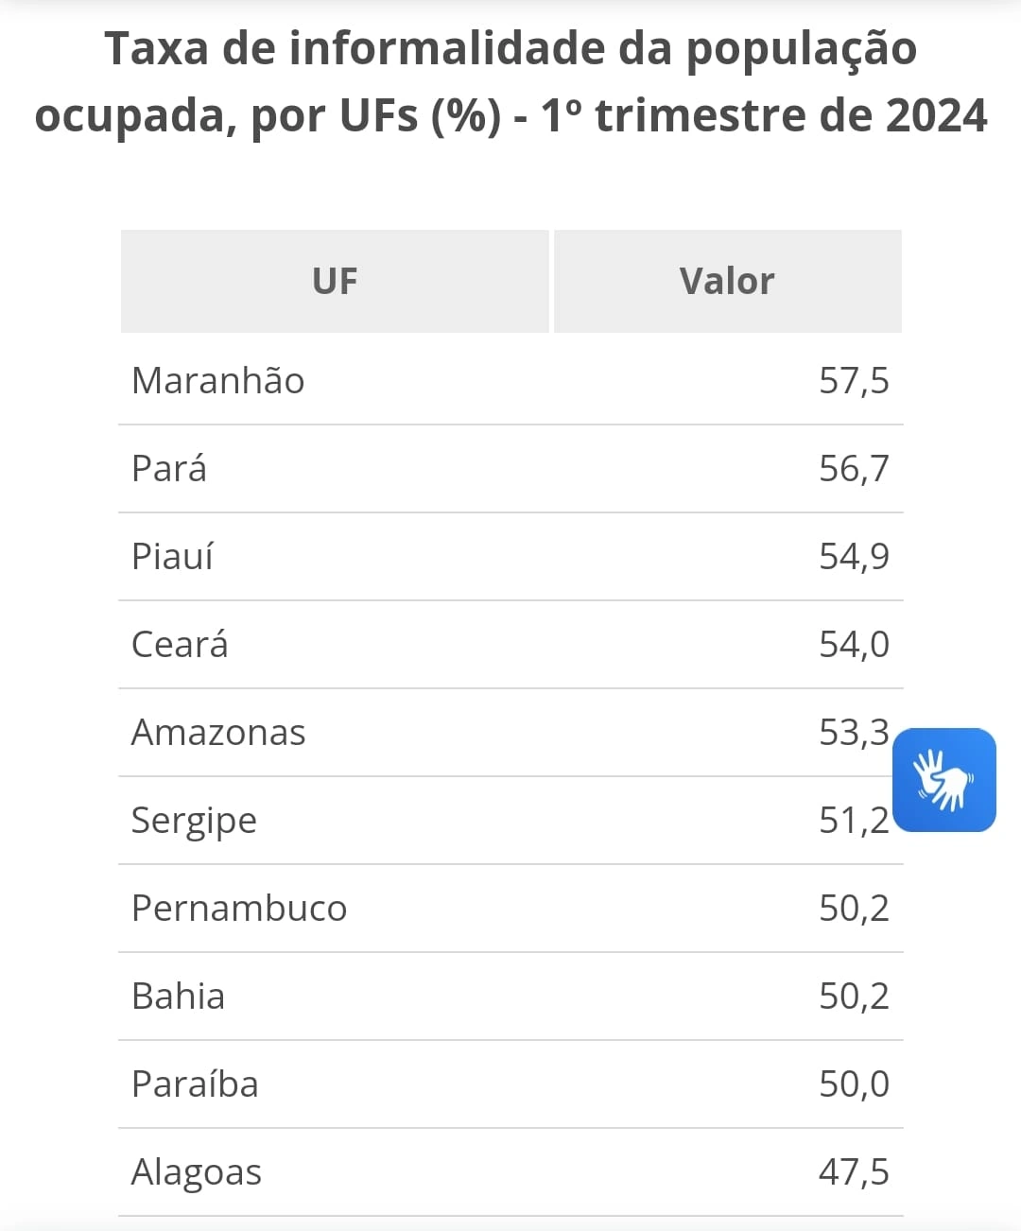Screen dimensions: 1021x1231
Task: Click the Valor column header
Action: tap(727, 281)
